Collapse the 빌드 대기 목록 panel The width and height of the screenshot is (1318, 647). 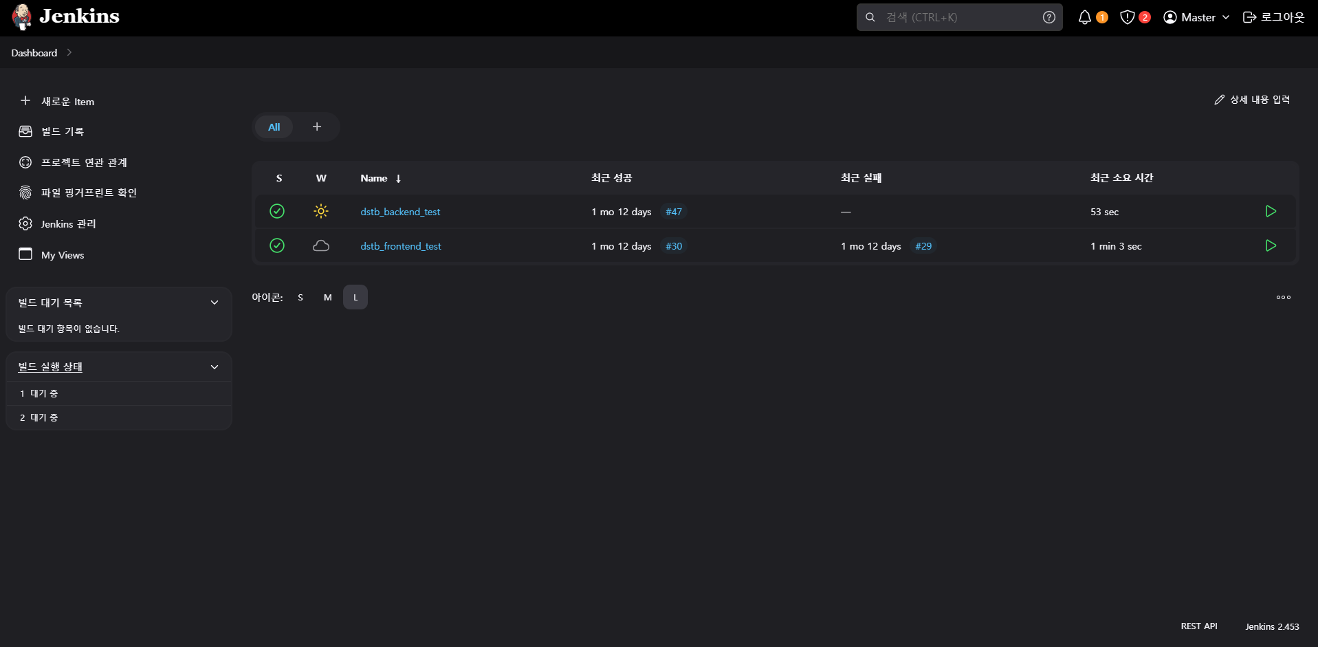click(x=215, y=303)
